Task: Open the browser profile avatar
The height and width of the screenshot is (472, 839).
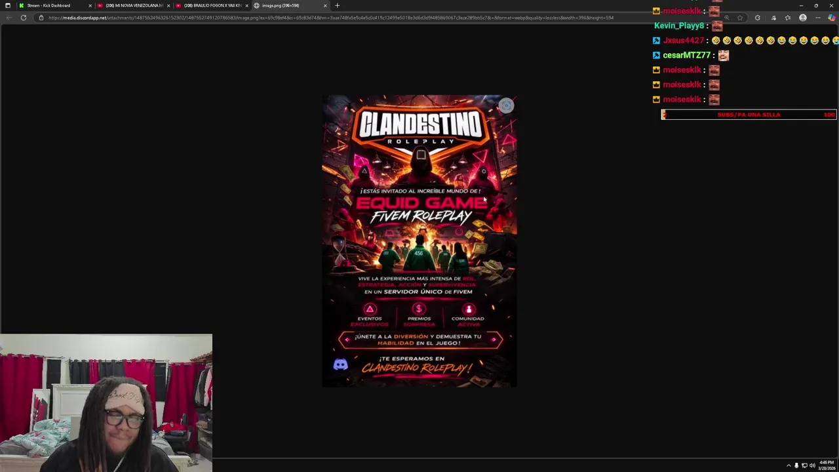Action: (x=803, y=18)
